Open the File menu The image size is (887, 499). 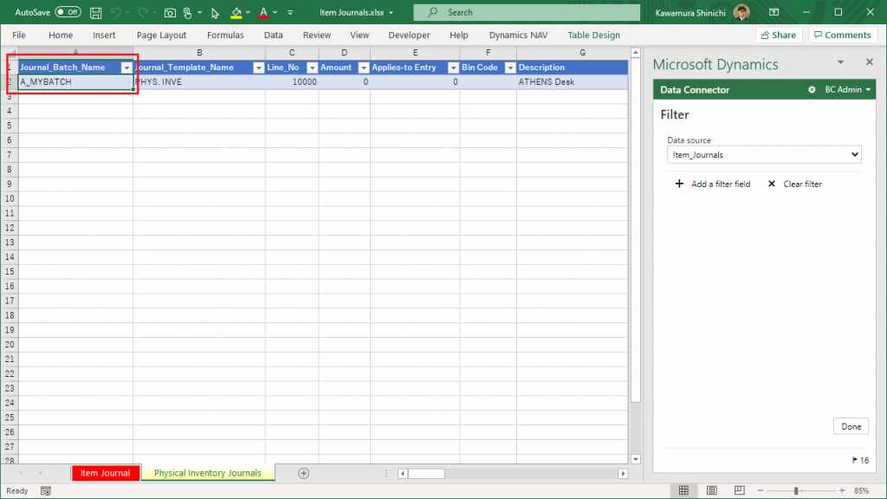(19, 35)
